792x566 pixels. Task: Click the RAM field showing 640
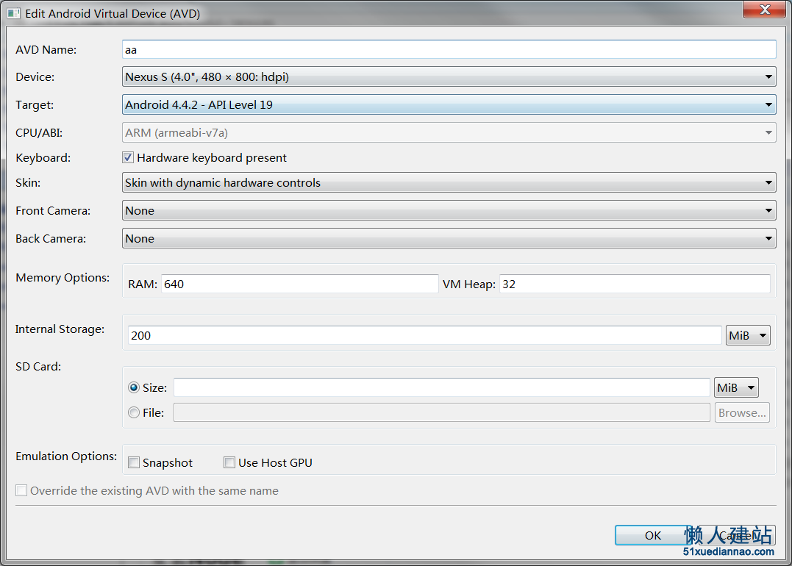point(299,284)
